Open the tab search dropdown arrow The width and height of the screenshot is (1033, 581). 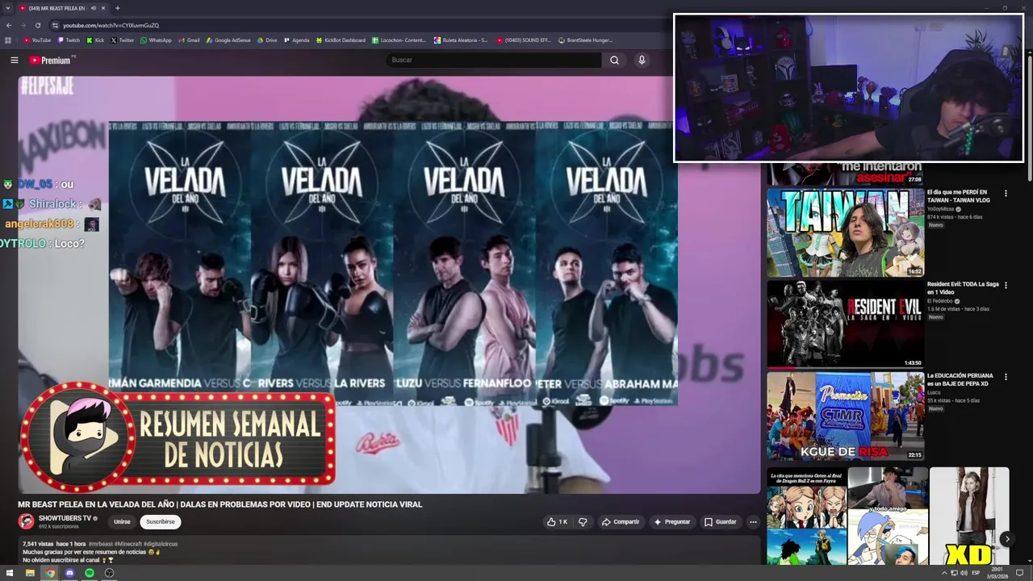(x=7, y=8)
